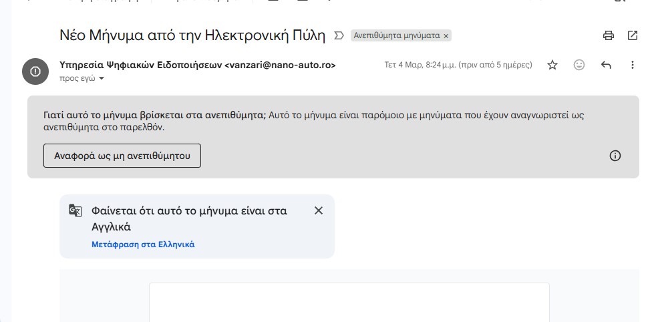Click "Μετάφραση στα Ελληνικά" link

[143, 245]
